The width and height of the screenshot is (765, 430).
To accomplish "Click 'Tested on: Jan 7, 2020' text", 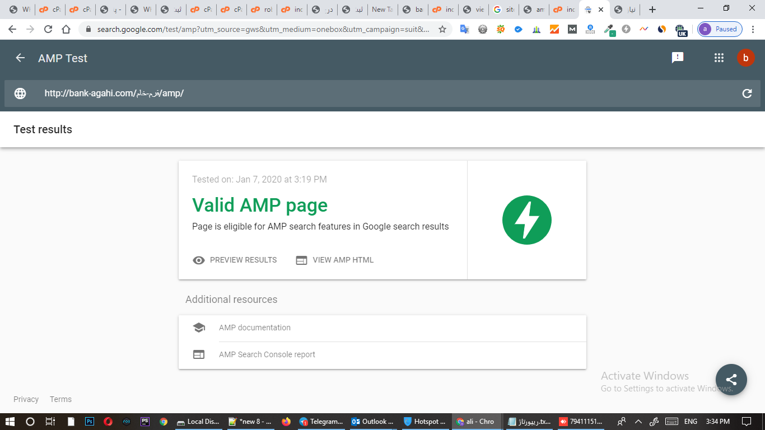I will [259, 180].
